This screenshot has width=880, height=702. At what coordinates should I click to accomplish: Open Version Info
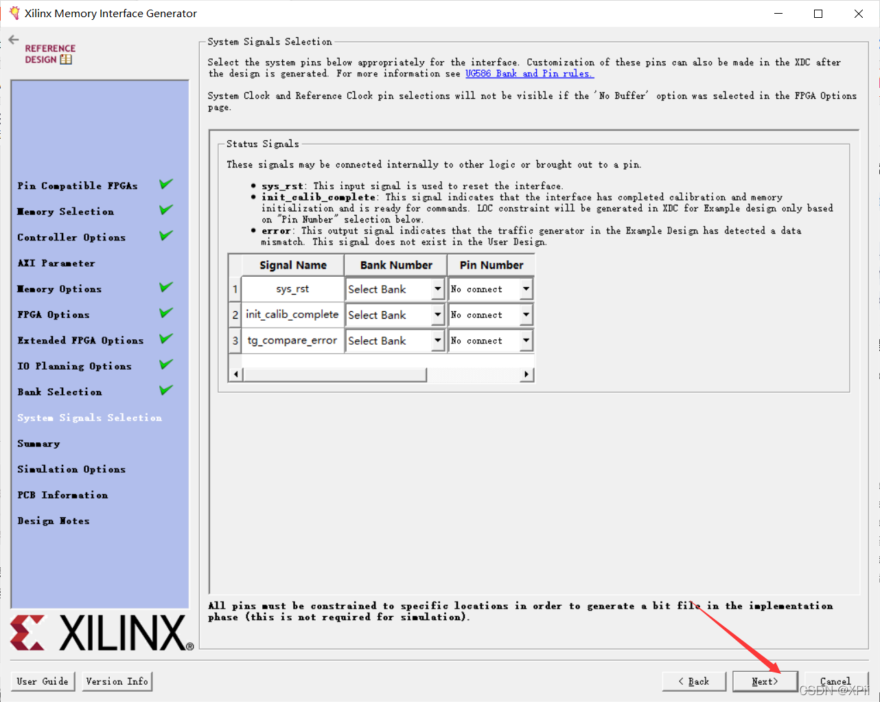coord(117,681)
